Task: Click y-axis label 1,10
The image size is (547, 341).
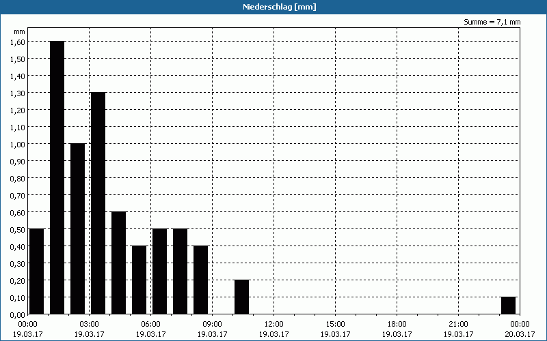Action: click(18, 127)
